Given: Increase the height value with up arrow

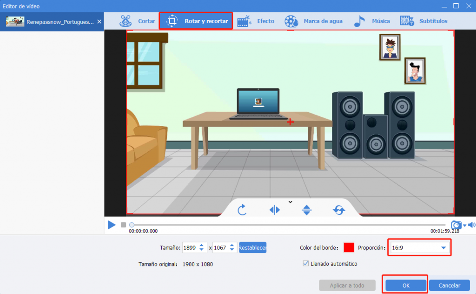Looking at the screenshot, I should click(232, 245).
